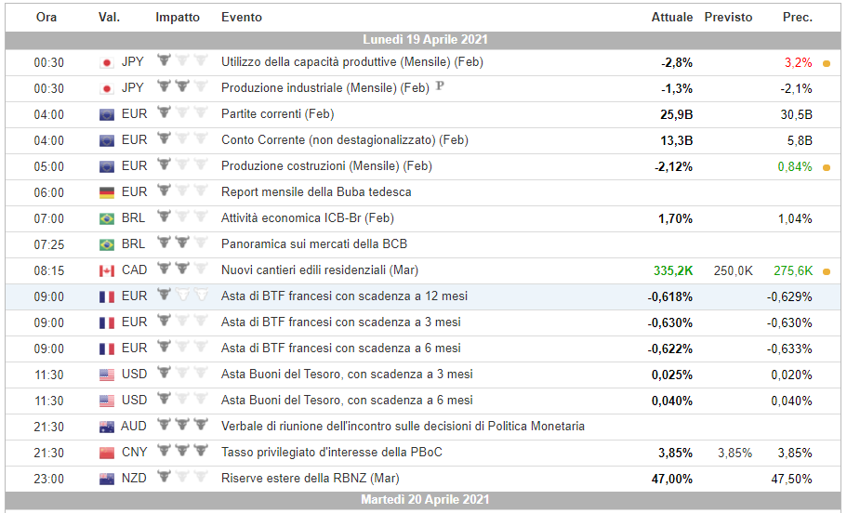
Task: Click the actual value 335,2K
Action: click(673, 271)
